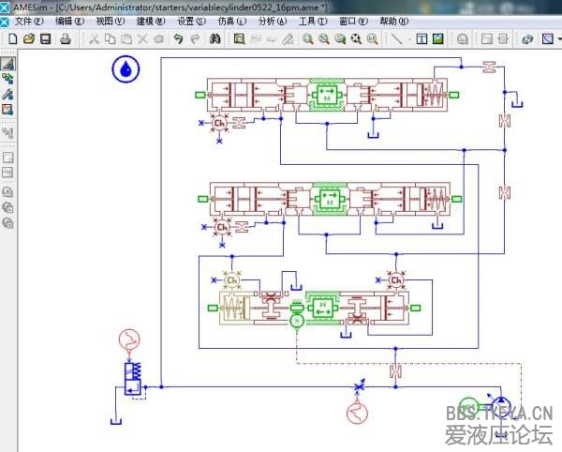Select the line drawing tool

[397, 39]
